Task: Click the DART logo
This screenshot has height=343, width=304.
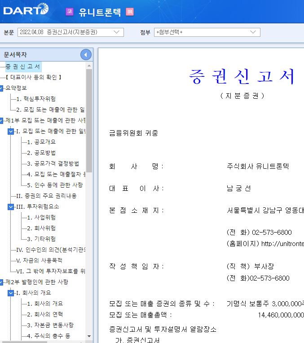Action: [26, 9]
